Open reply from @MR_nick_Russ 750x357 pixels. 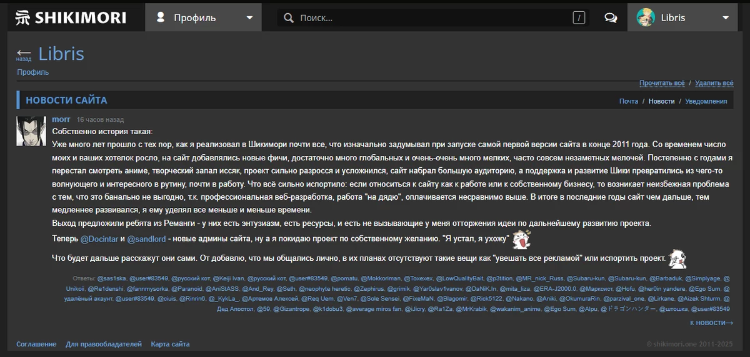540,278
